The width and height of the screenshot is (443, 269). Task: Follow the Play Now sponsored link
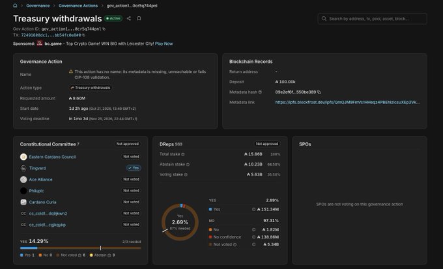tap(164, 44)
